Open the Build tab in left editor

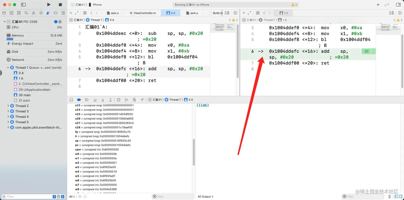216,13
